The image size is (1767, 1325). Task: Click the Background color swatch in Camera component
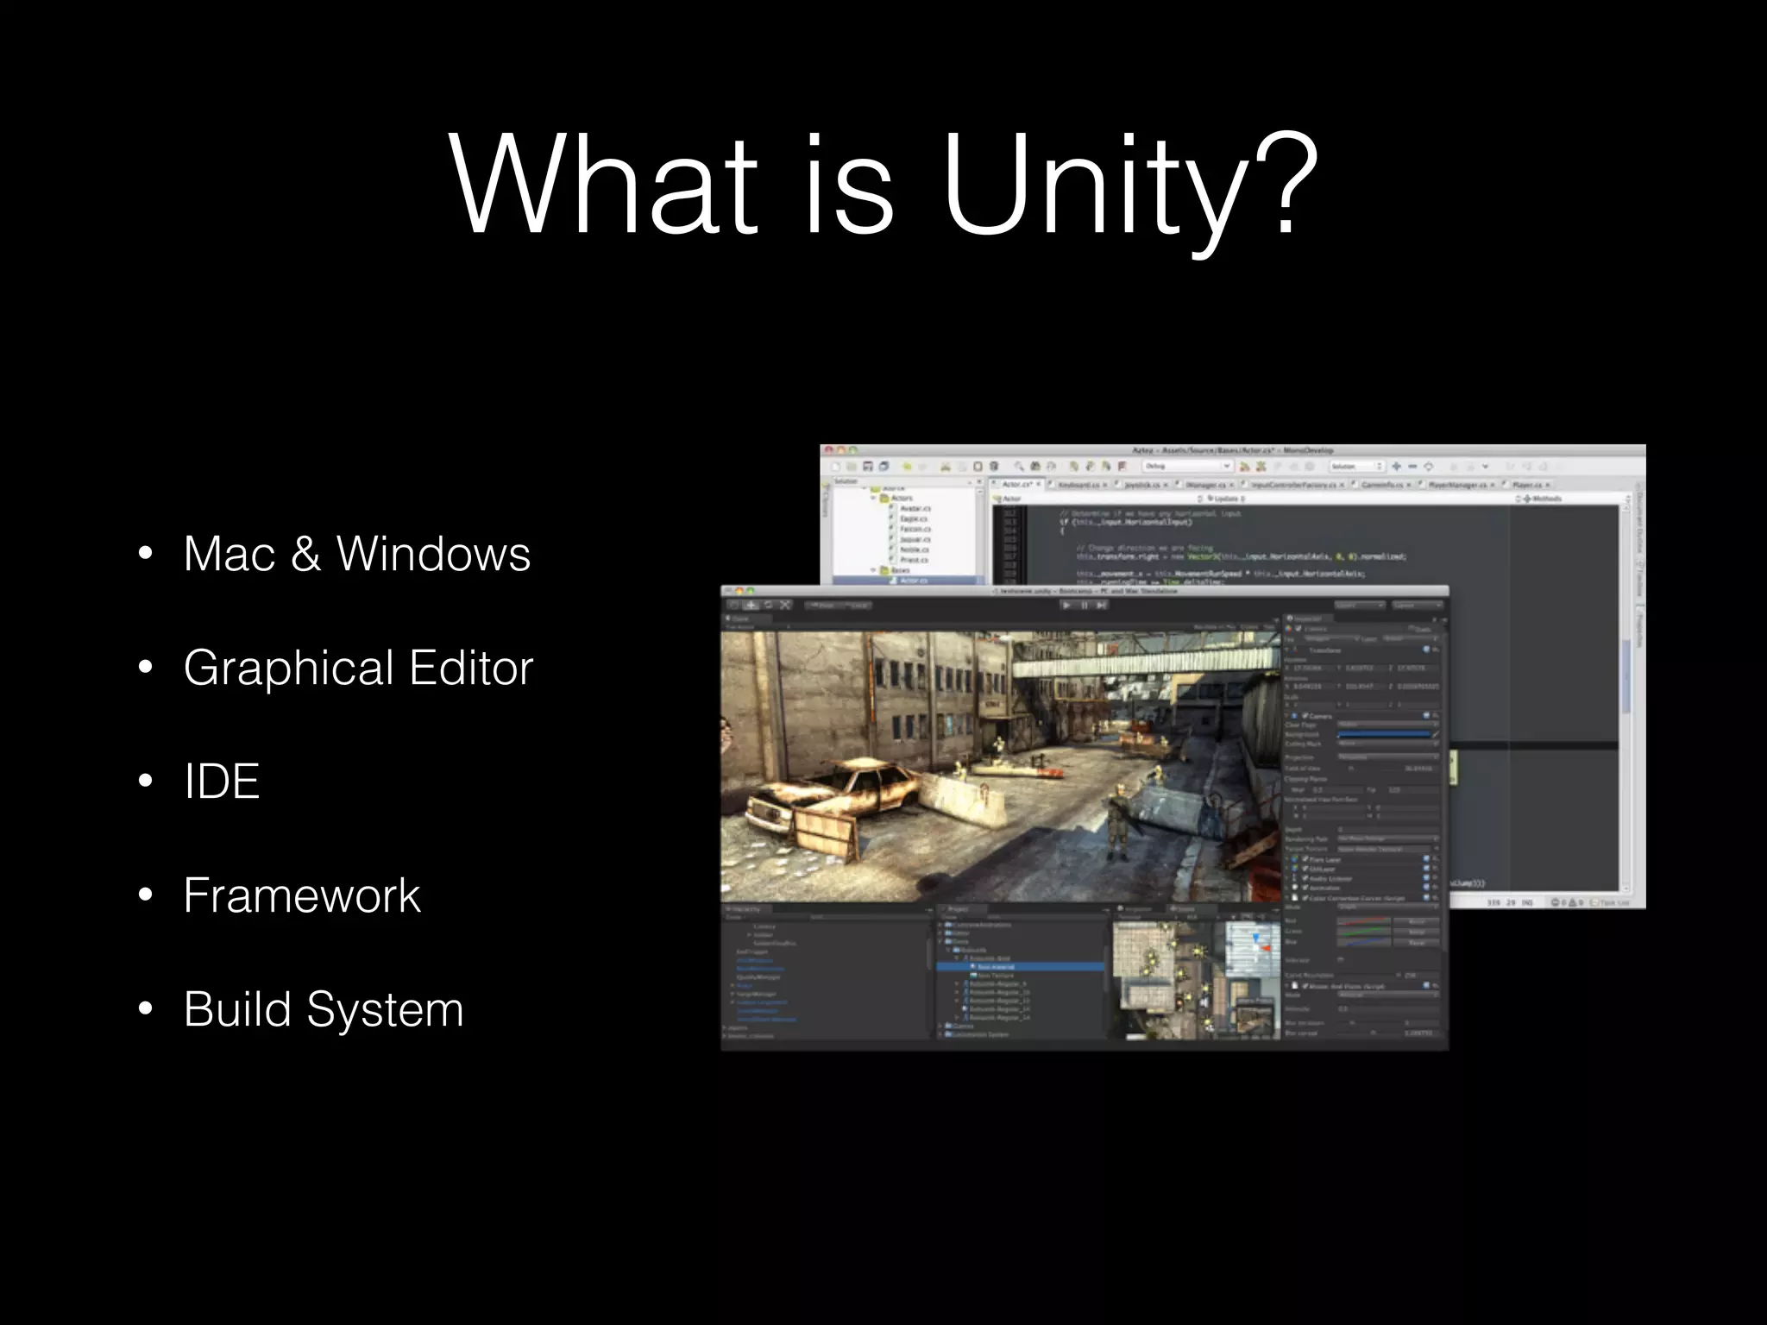coord(1384,734)
